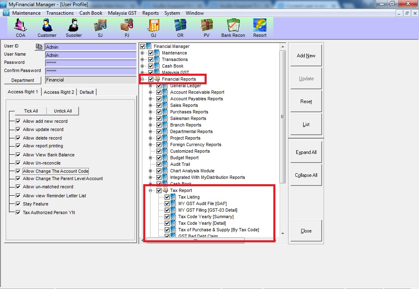Viewport: 419px width, 289px height.
Task: Collapse the Tax Report tree node
Action: 151,190
